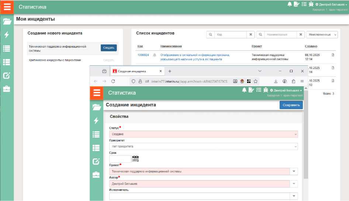
Task: Sort incidents by Проект column header
Action: click(257, 46)
